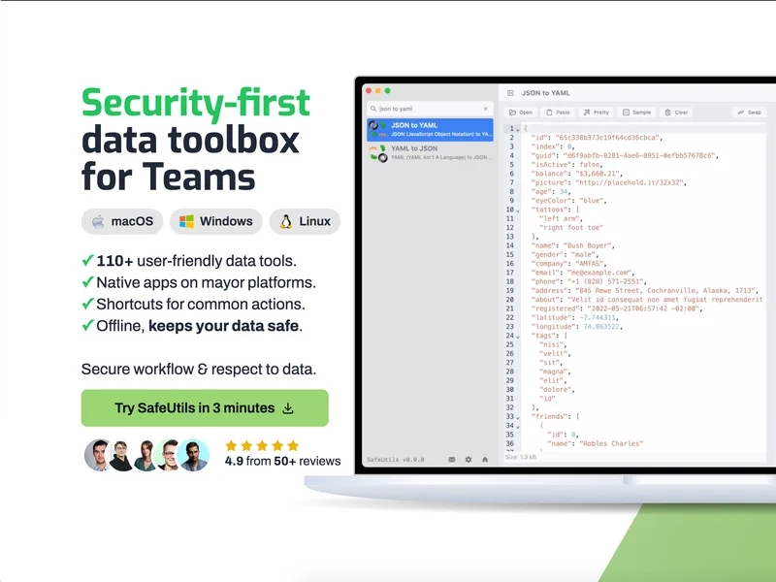Click the "phone" line in the editor
This screenshot has height=582, width=776.
click(x=589, y=281)
